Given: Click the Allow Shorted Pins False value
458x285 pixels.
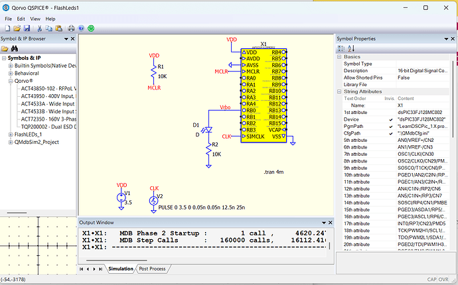Looking at the screenshot, I should pyautogui.click(x=422, y=78).
